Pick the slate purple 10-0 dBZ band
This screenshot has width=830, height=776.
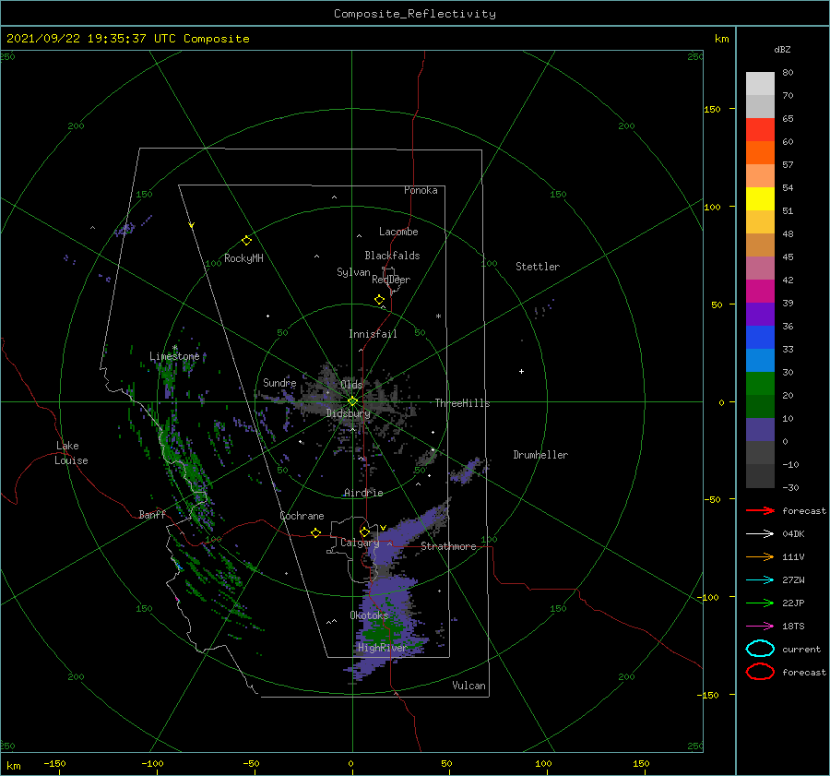pyautogui.click(x=760, y=430)
